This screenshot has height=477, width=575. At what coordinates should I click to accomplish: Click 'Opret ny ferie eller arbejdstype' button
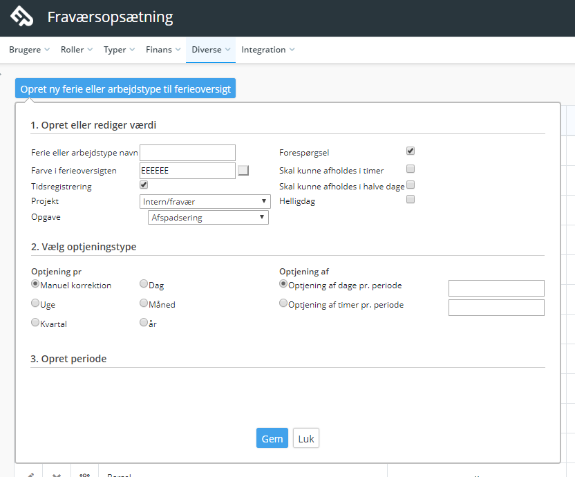(x=125, y=88)
